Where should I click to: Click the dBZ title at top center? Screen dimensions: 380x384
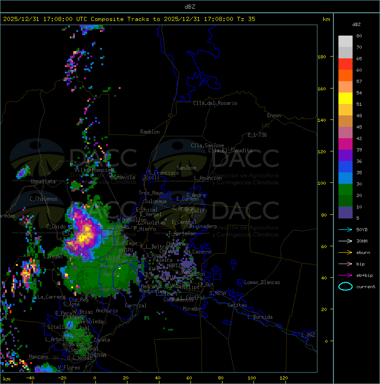(x=190, y=7)
